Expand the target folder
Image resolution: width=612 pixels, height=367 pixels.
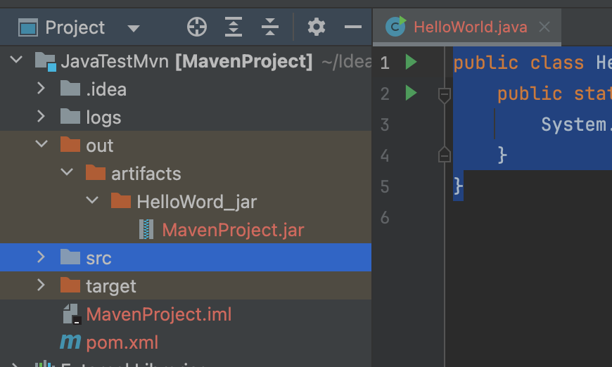point(41,285)
